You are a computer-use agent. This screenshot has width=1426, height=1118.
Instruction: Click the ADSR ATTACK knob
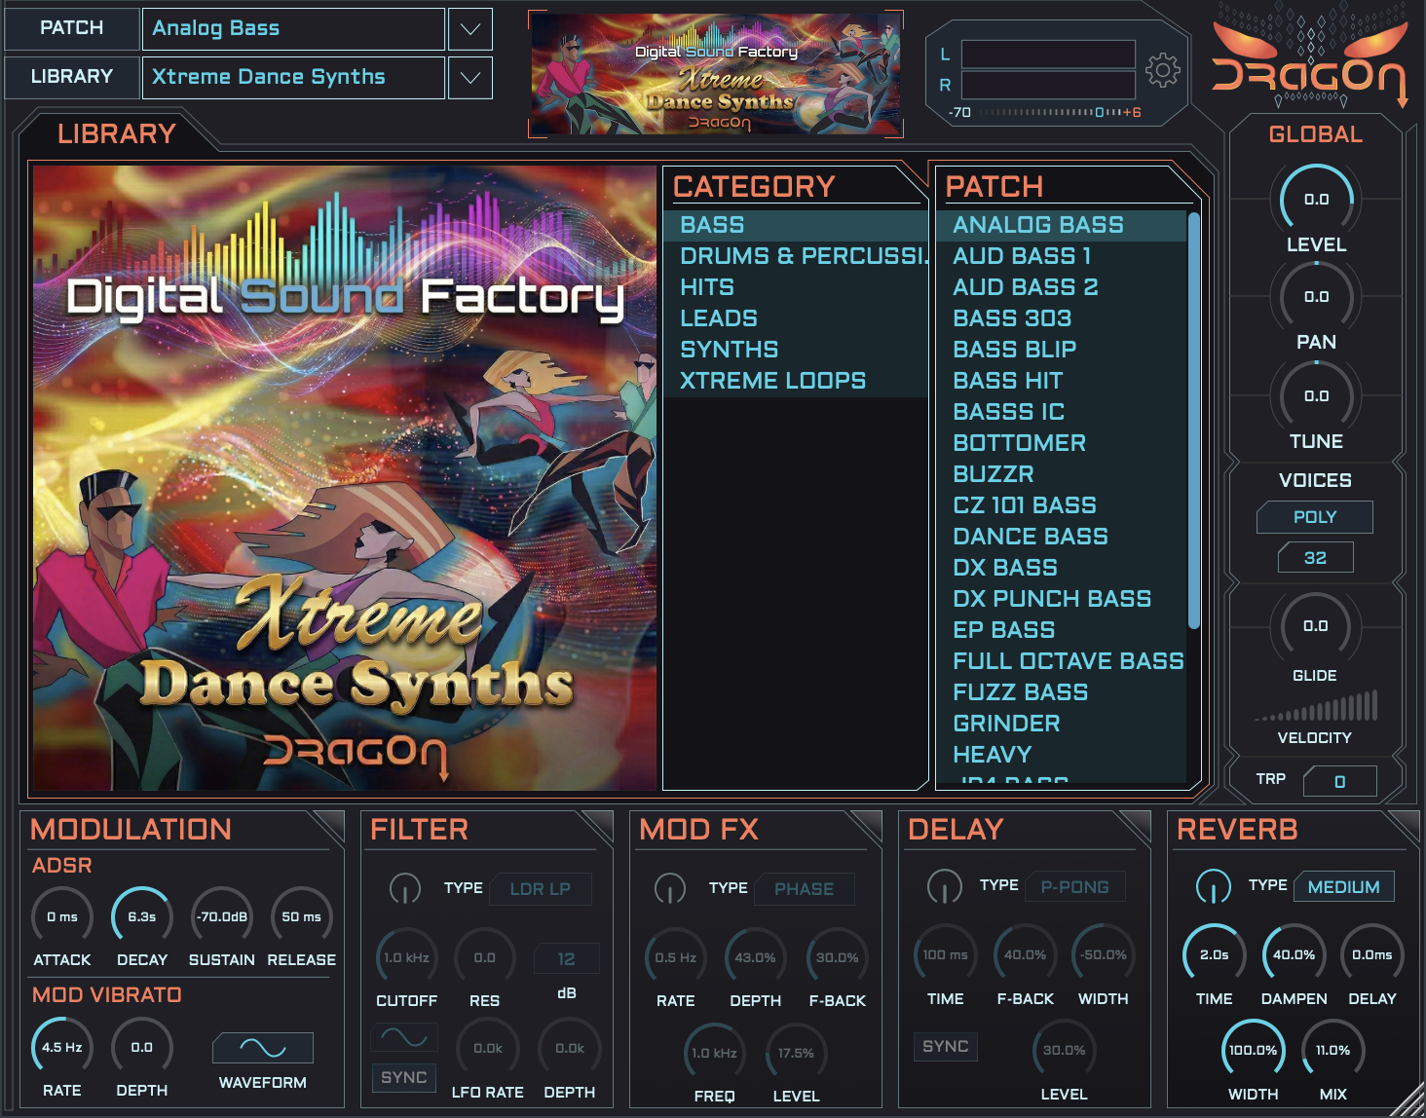coord(62,917)
